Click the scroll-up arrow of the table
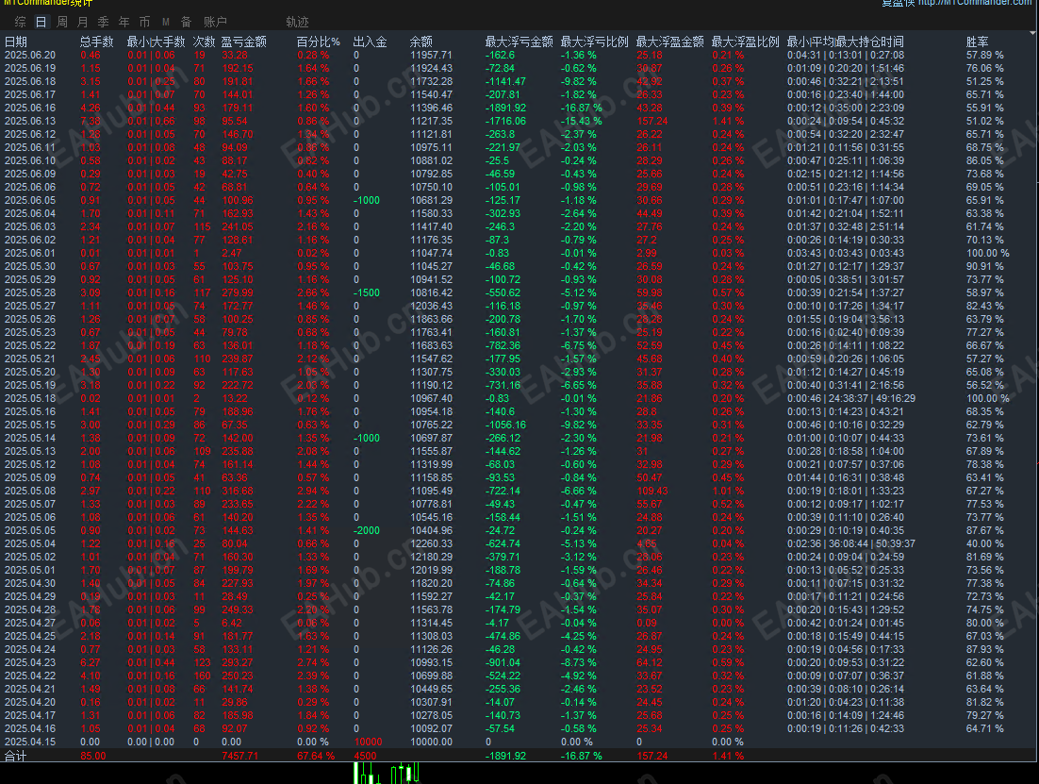Image resolution: width=1039 pixels, height=784 pixels. tap(1033, 32)
